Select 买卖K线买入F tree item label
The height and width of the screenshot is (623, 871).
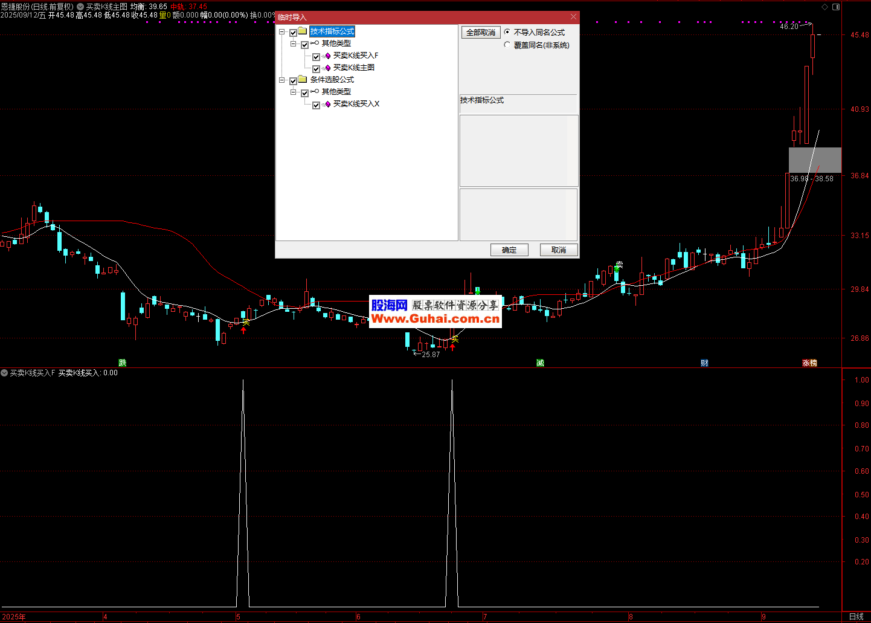click(356, 56)
